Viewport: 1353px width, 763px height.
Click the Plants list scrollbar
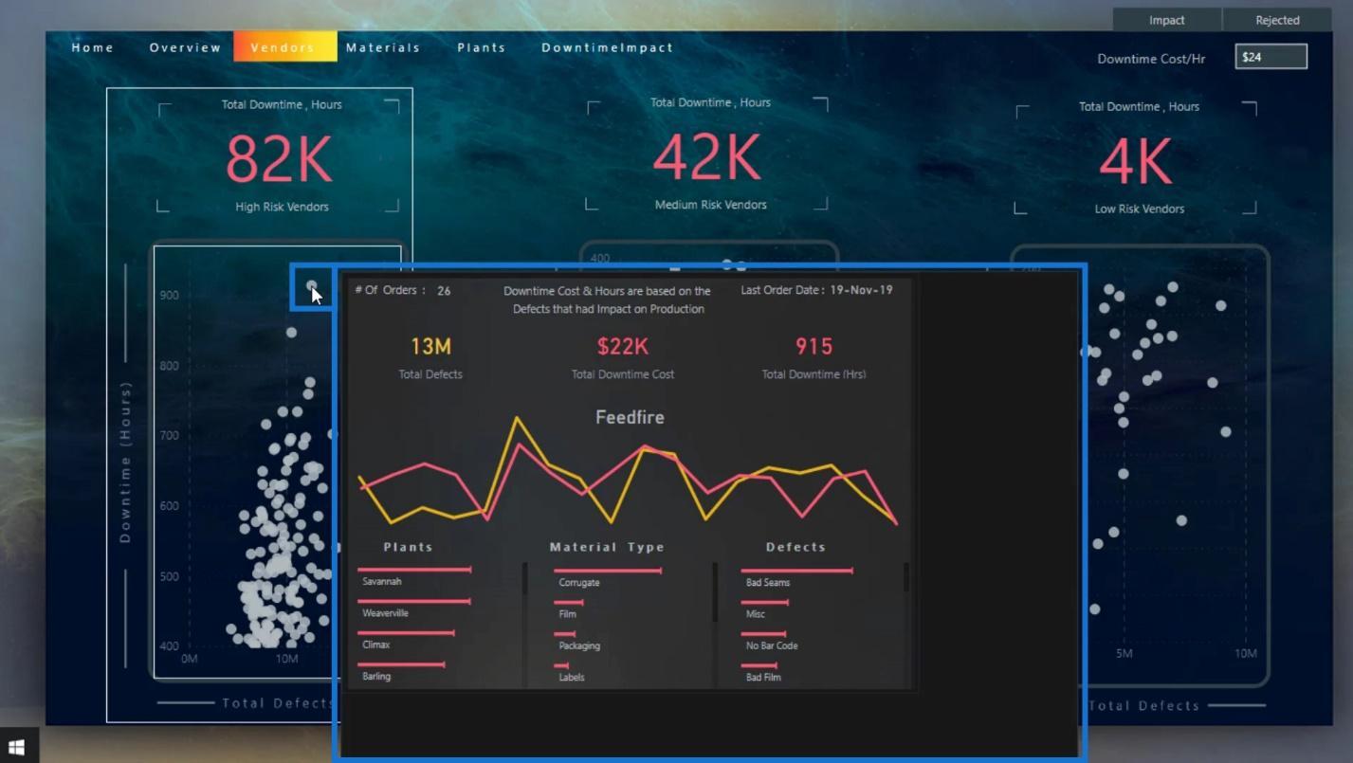pyautogui.click(x=524, y=625)
